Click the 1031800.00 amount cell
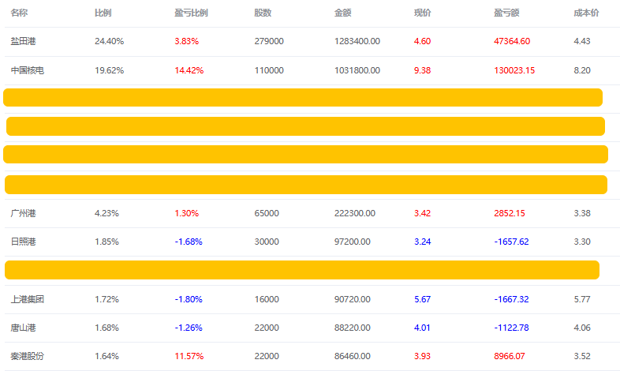This screenshot has width=620, height=371. pos(357,70)
